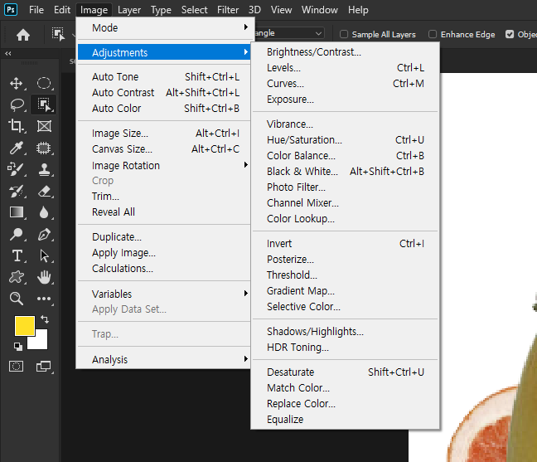Swap foreground and background colors
This screenshot has width=537, height=462.
point(45,319)
